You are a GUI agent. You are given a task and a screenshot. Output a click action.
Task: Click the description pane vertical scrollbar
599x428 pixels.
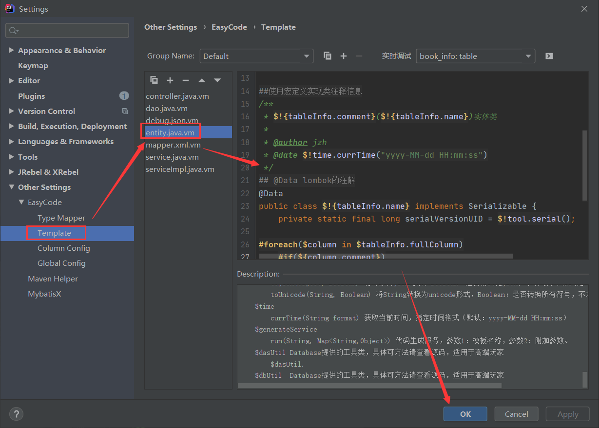585,379
